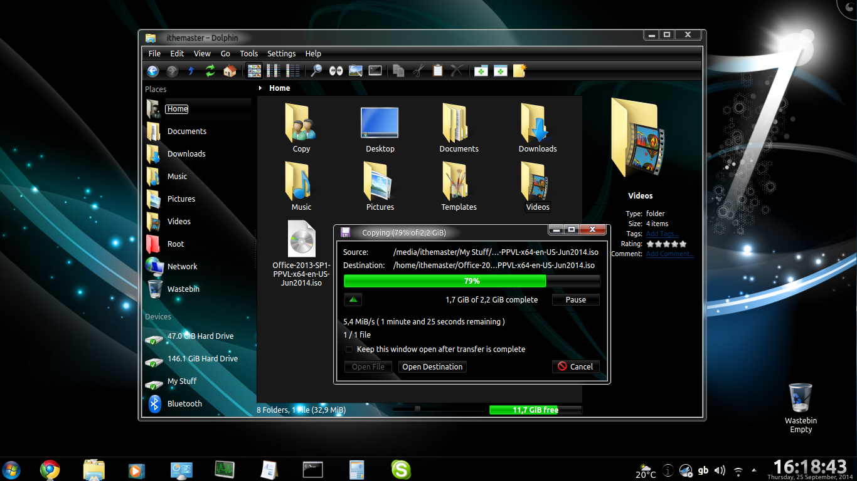Open the Edit menu
Image resolution: width=857 pixels, height=481 pixels.
177,53
